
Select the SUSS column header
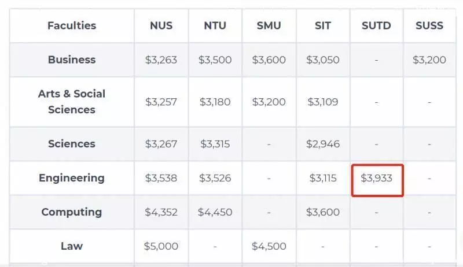click(429, 25)
